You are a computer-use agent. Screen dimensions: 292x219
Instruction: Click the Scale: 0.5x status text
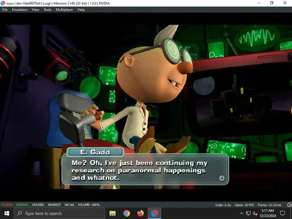(223, 205)
